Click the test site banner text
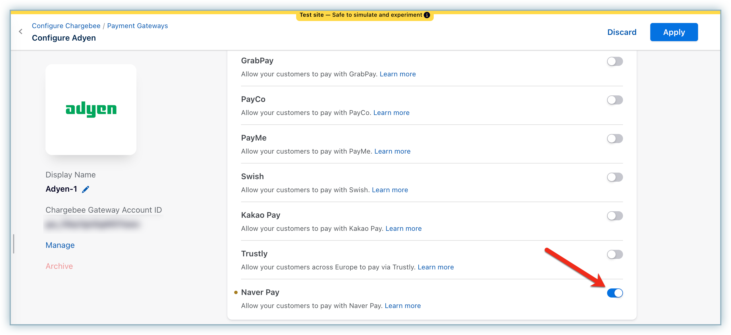The height and width of the screenshot is (335, 731). [361, 15]
